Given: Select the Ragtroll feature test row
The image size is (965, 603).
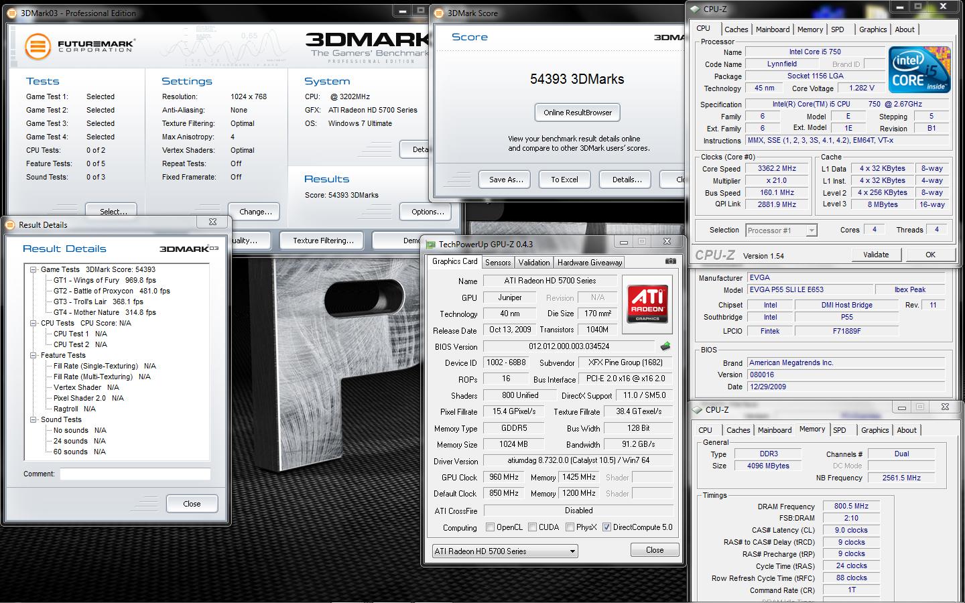Looking at the screenshot, I should (x=74, y=409).
